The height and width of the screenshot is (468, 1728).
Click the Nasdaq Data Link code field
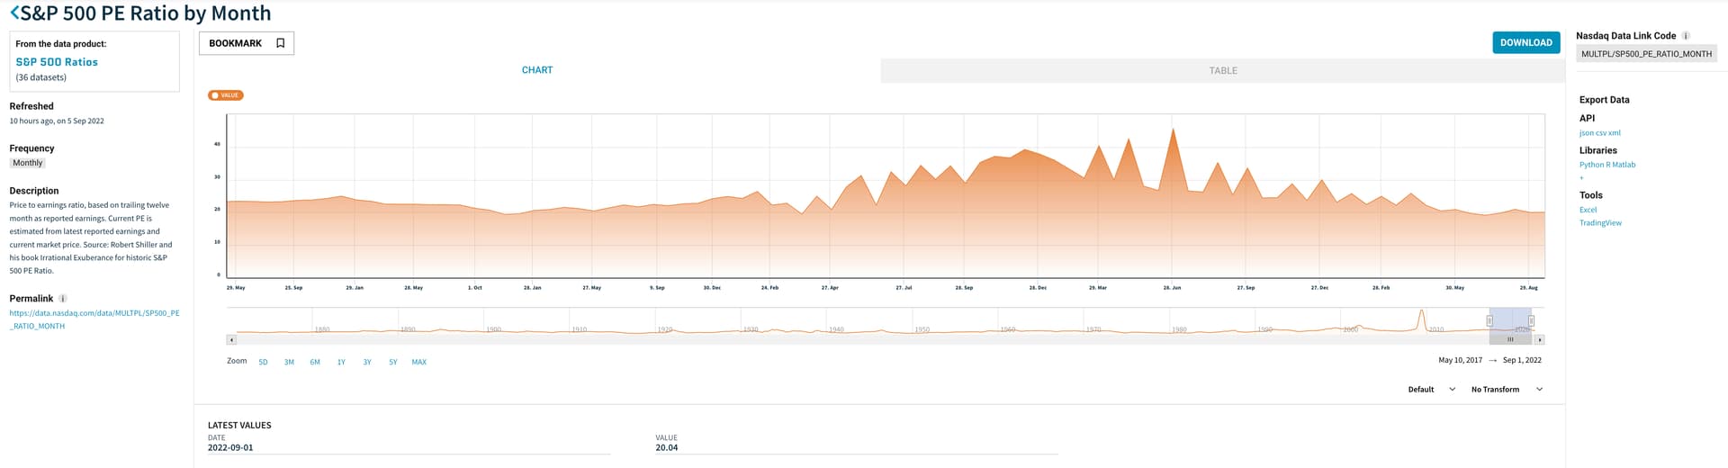[1646, 54]
